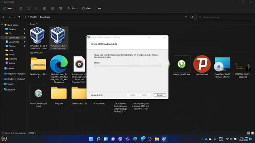Show hidden tray icons chevron
The width and height of the screenshot is (255, 143).
pos(202,139)
